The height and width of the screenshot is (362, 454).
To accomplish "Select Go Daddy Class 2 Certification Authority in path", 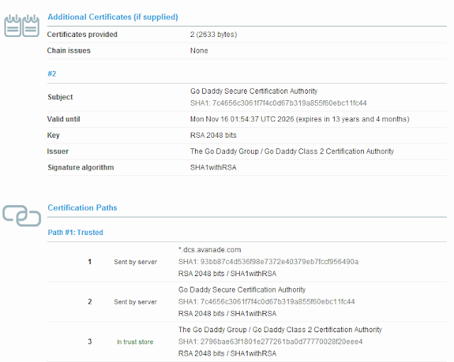I will pyautogui.click(x=280, y=330).
